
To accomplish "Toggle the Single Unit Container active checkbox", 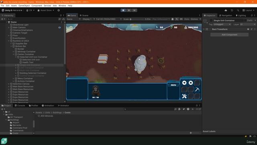I will (x=211, y=21).
